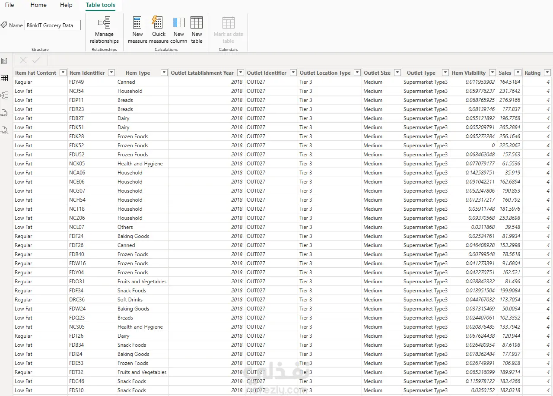Open Sales column filter dropdown
Image resolution: width=553 pixels, height=396 pixels.
(x=518, y=73)
